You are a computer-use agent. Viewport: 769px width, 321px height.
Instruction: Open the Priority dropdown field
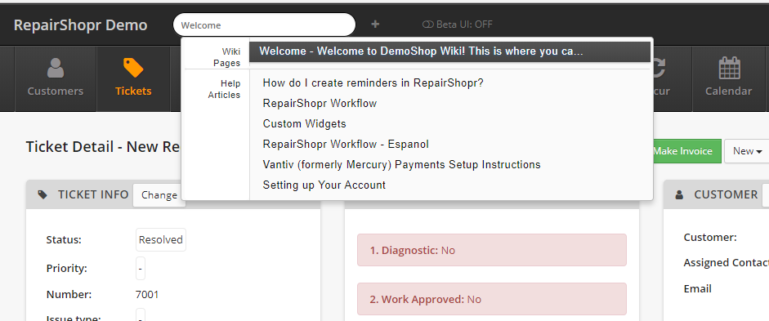(141, 269)
